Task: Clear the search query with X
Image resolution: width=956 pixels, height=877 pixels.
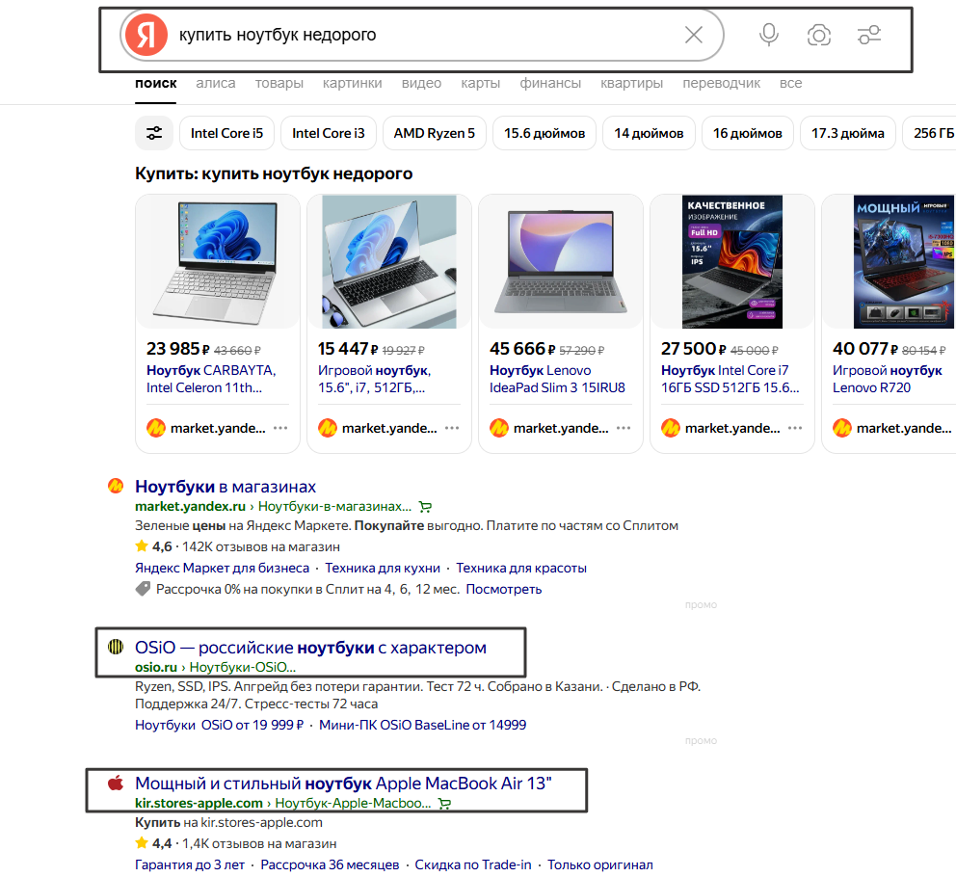Action: click(694, 35)
